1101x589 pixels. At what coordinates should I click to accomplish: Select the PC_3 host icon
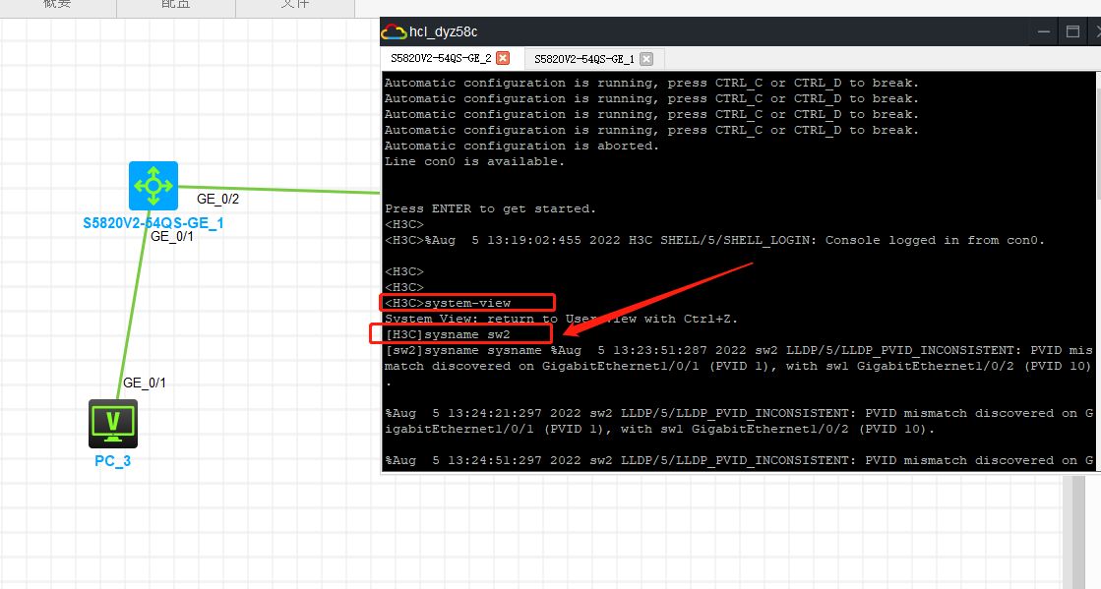pyautogui.click(x=113, y=424)
